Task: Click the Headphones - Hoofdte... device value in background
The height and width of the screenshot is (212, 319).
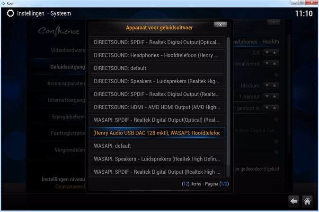Action: pos(256,42)
